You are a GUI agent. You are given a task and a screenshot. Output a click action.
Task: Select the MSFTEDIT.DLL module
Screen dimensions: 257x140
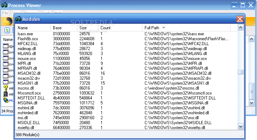[x=31, y=98]
